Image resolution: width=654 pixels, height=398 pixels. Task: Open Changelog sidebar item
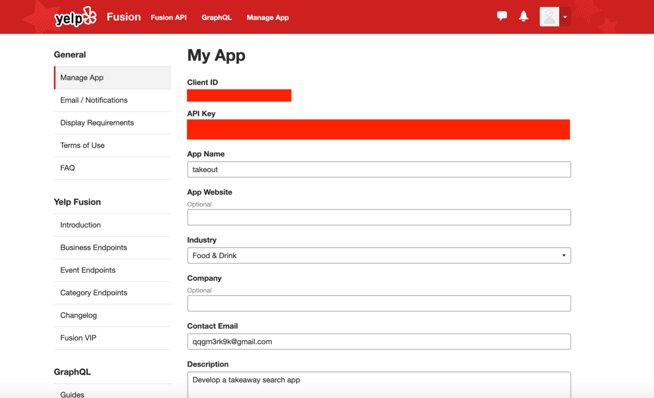pos(112,315)
